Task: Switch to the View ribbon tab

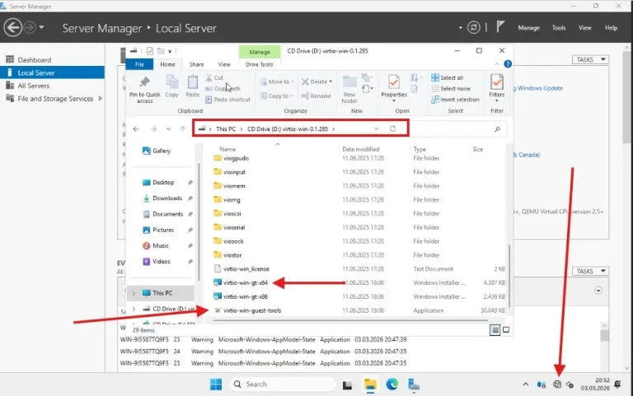Action: [x=224, y=64]
